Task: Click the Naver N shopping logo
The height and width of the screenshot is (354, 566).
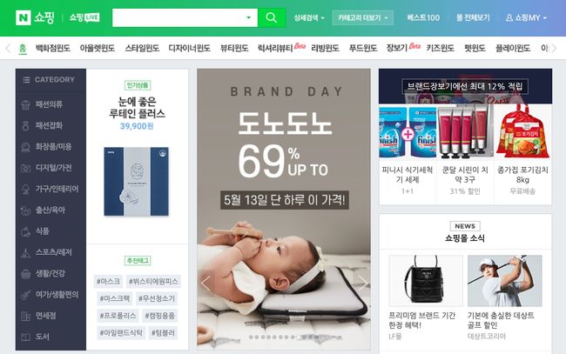Action: 35,17
